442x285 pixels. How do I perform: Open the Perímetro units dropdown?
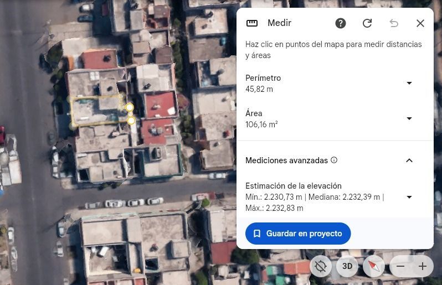click(409, 83)
